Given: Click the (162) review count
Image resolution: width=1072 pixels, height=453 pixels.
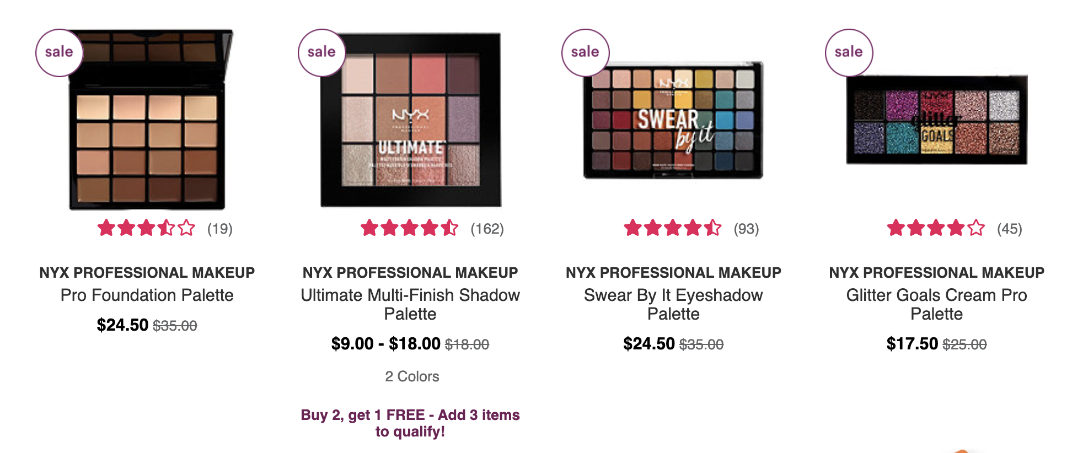Looking at the screenshot, I should point(487,229).
